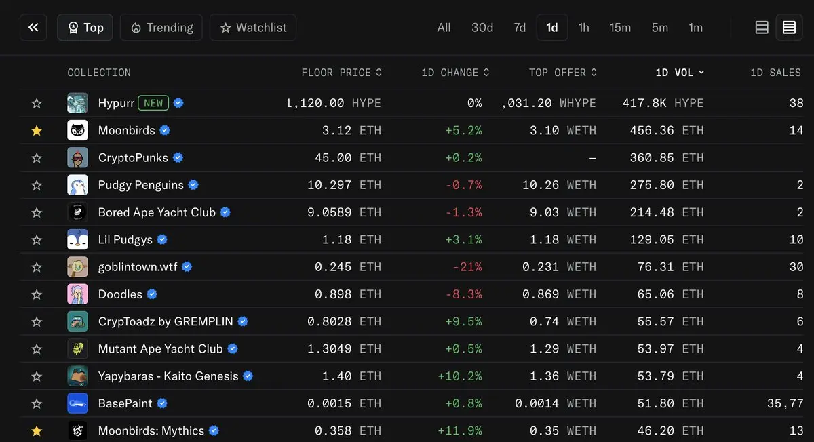Viewport: 814px width, 442px height.
Task: Star the goblintown.wtf collection
Action: [x=37, y=267]
